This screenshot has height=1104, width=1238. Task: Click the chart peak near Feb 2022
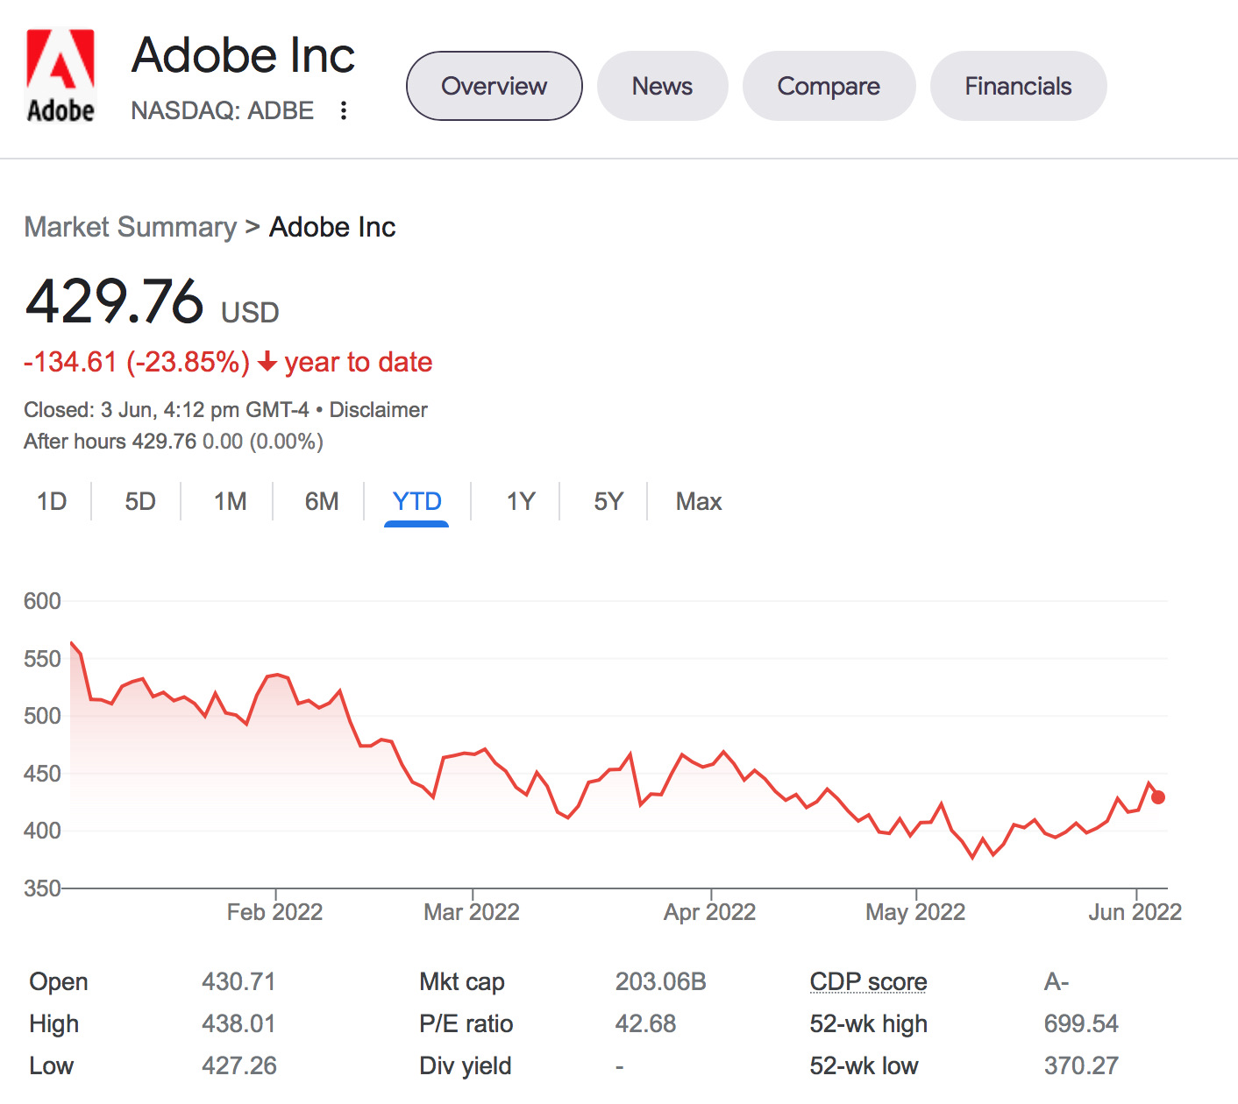click(x=277, y=674)
